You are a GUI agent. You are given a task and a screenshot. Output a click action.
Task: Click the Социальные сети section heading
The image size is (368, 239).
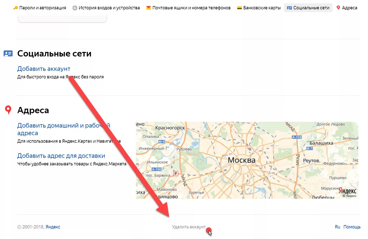pos(54,53)
